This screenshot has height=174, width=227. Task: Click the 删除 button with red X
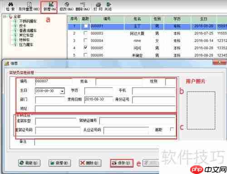pyautogui.click(x=90, y=163)
